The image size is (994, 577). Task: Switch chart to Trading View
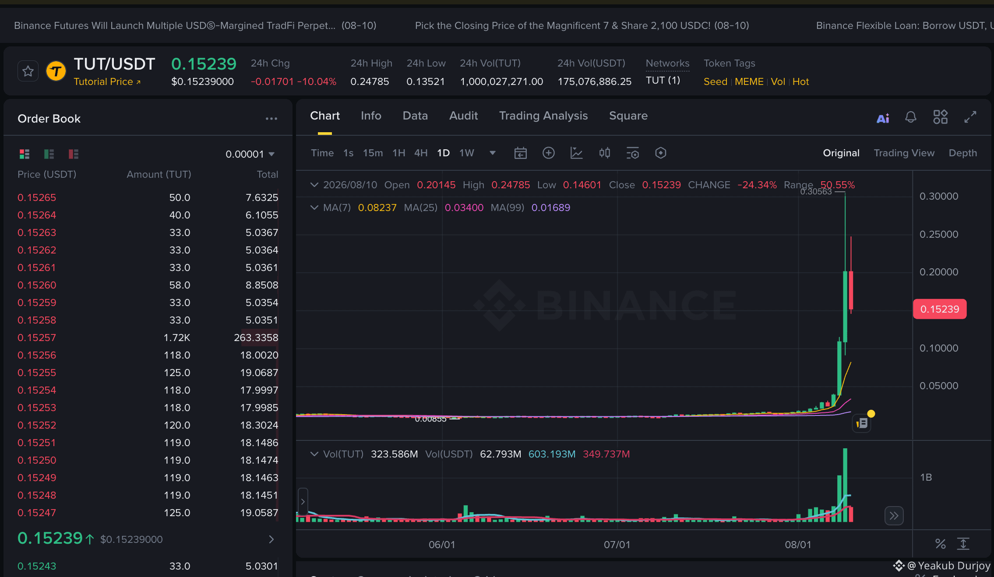coord(904,153)
